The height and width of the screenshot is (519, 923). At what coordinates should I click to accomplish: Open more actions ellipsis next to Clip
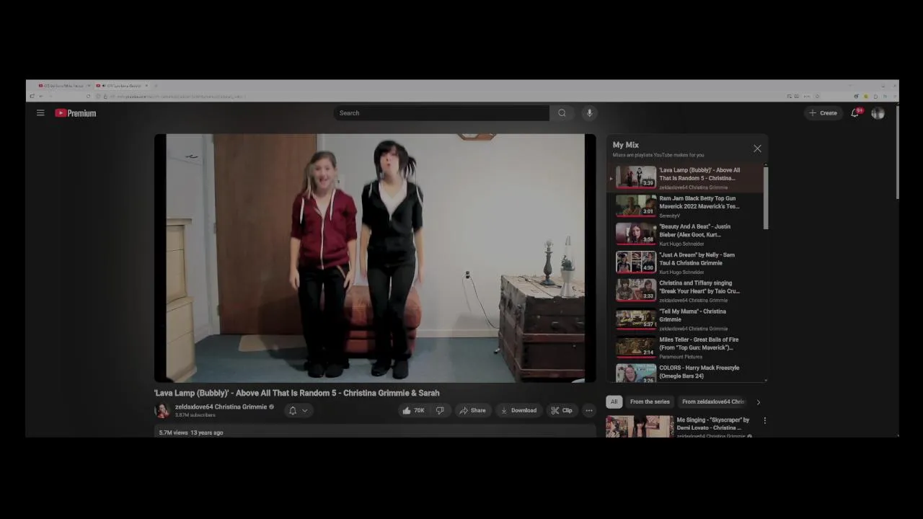(589, 410)
